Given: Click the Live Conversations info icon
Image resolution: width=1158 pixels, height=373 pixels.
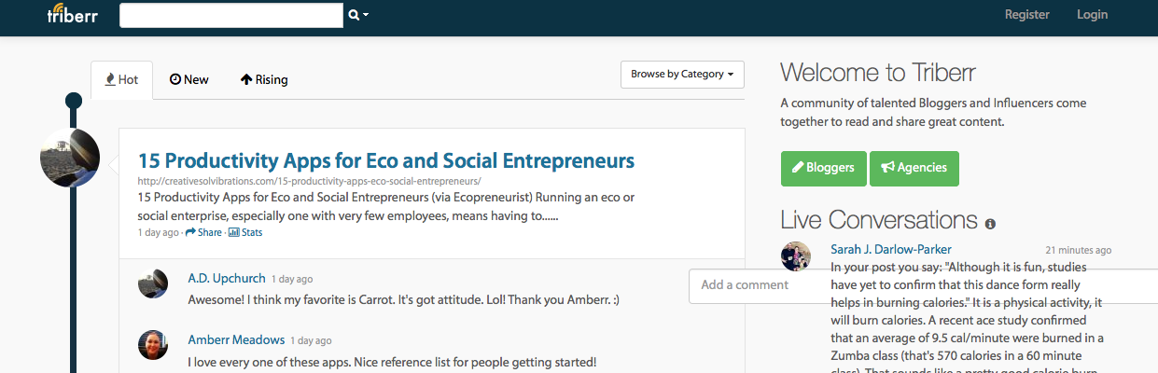Looking at the screenshot, I should click(990, 224).
